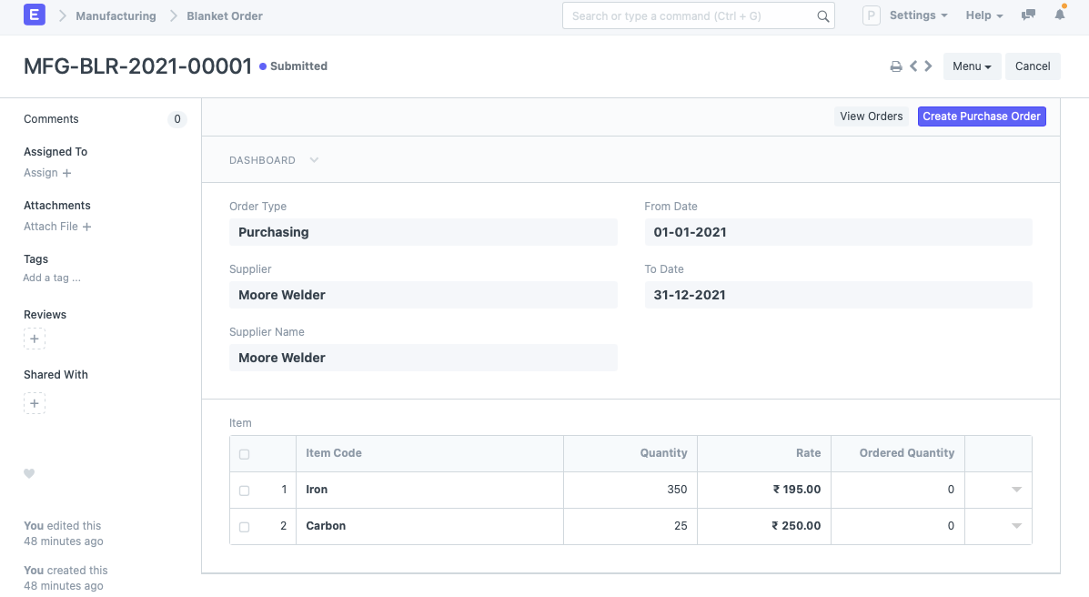
Task: Open the Settings menu
Action: click(917, 15)
